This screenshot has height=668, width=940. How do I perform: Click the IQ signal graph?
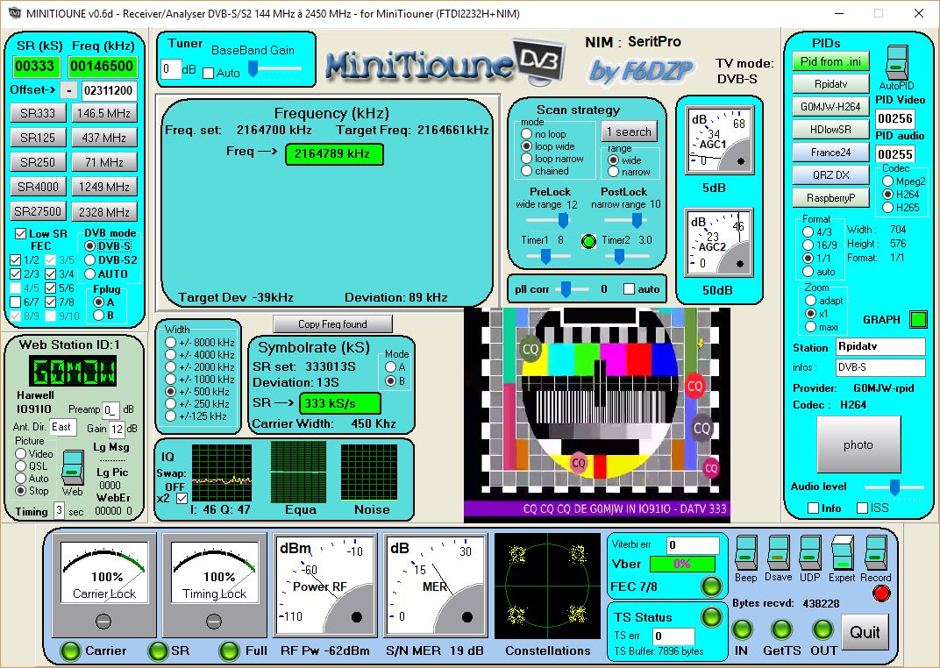221,472
